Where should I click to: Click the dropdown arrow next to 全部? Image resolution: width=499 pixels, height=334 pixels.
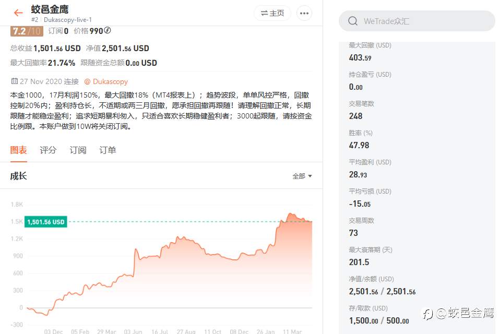click(310, 176)
